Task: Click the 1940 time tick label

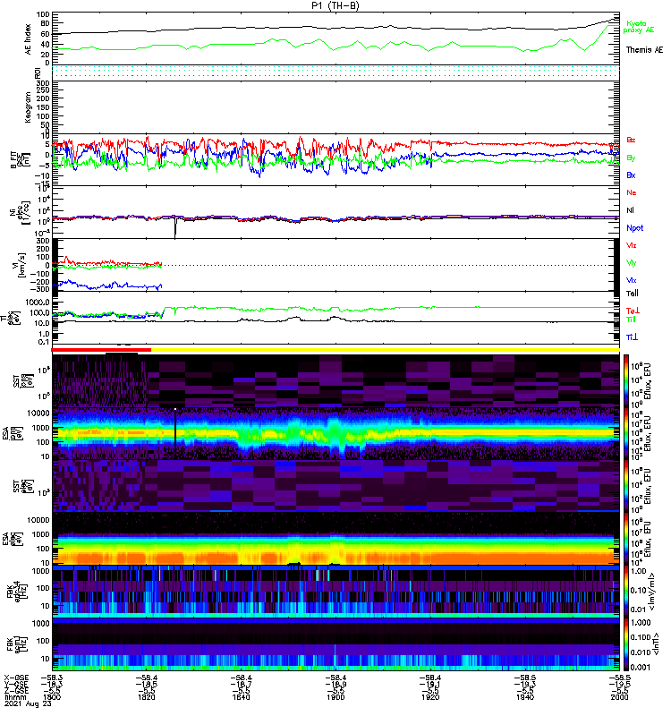Action: pyautogui.click(x=525, y=697)
